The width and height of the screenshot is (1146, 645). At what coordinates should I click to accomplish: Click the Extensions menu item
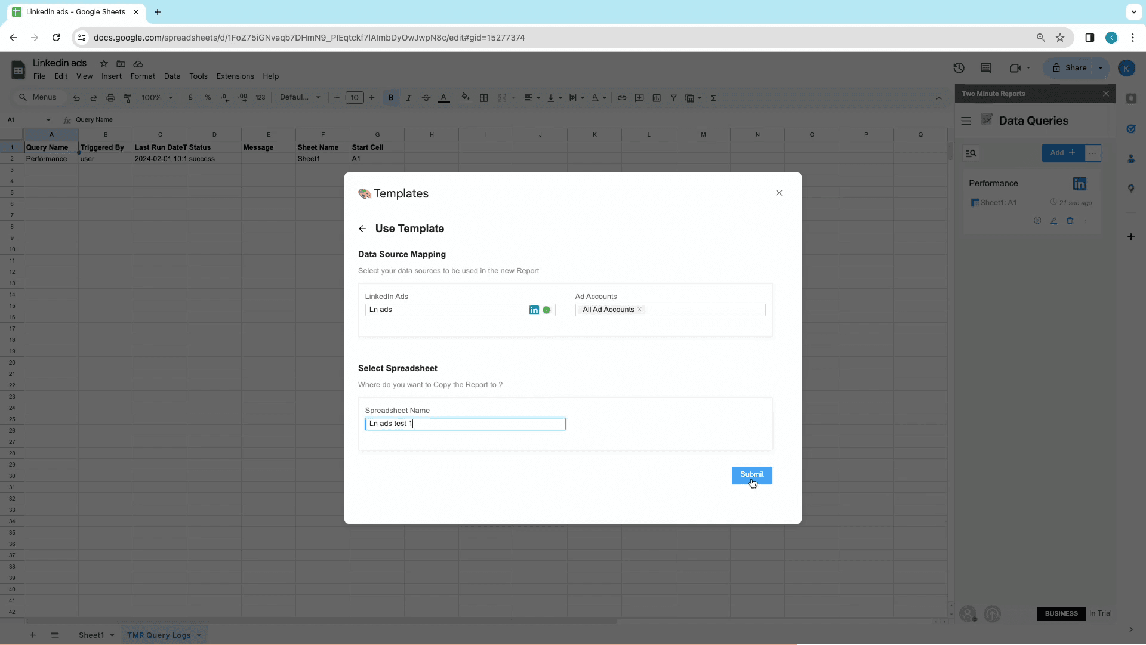pos(235,76)
